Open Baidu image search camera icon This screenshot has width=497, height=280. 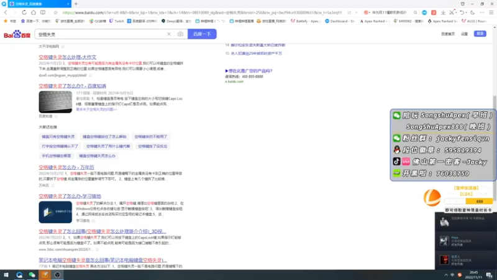coord(180,34)
